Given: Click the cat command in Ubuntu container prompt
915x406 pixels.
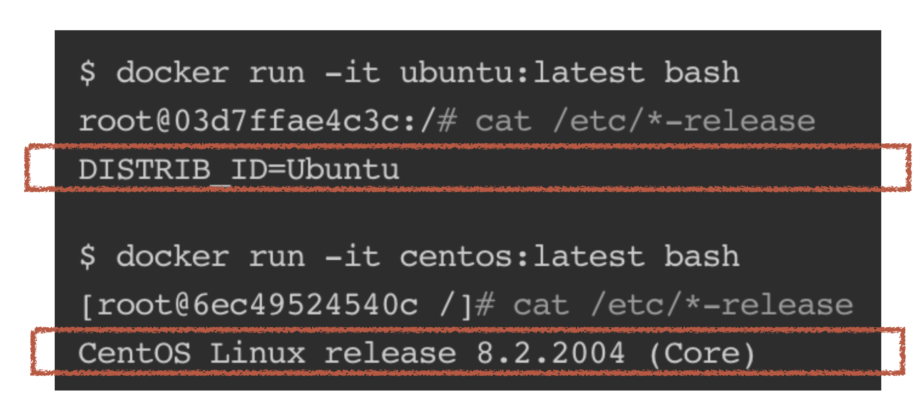Looking at the screenshot, I should click(503, 121).
